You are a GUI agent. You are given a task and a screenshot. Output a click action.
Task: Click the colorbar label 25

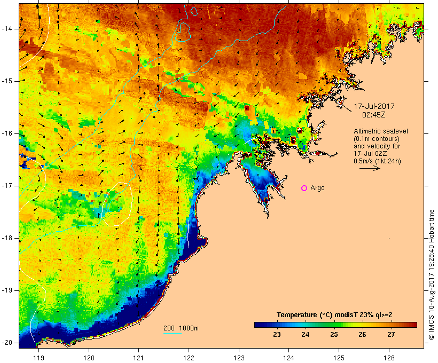[x=334, y=335]
